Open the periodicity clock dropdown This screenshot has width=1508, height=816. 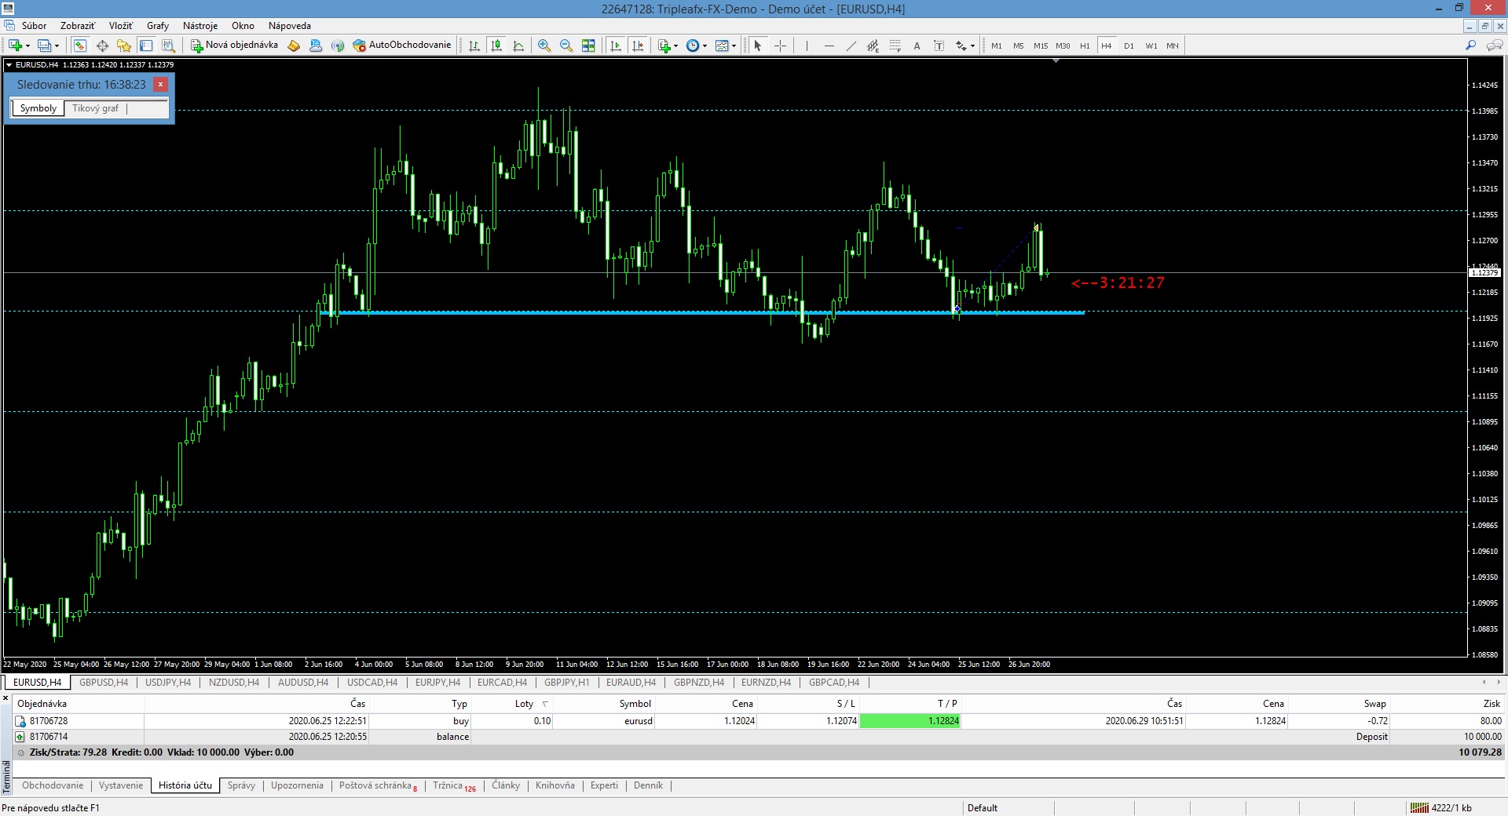[696, 46]
